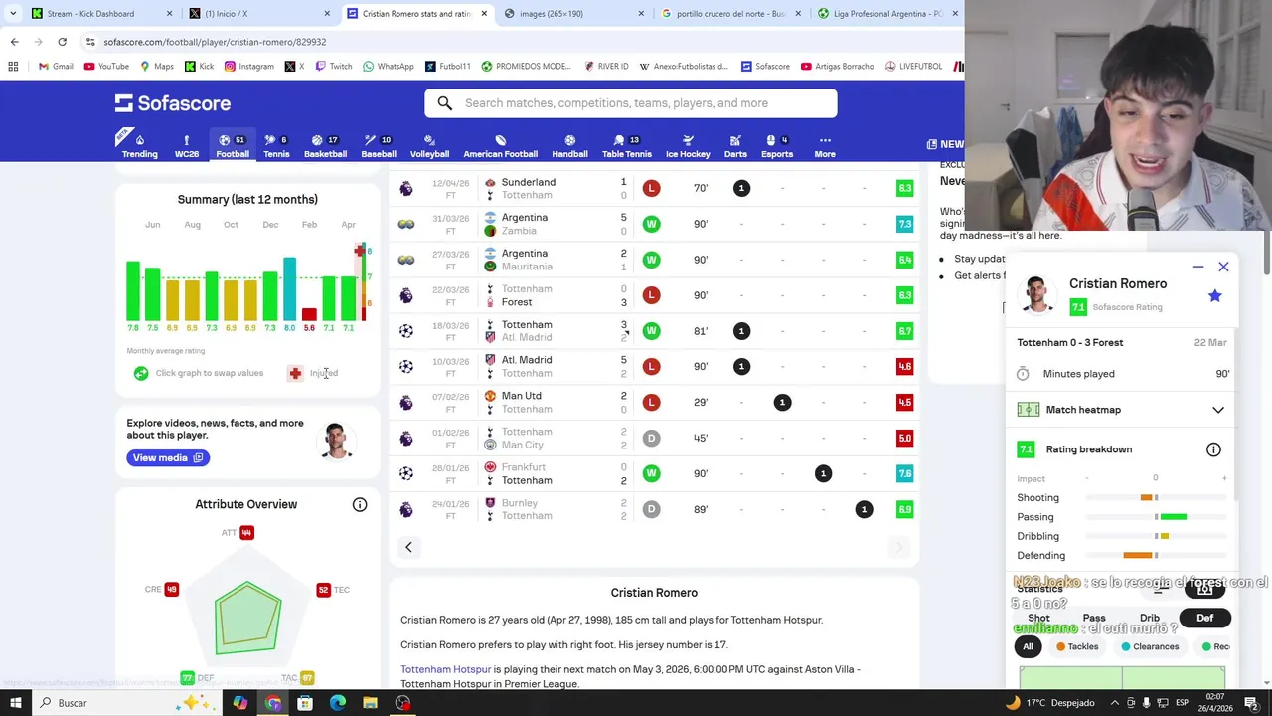Select the Def statistics tab
Screen dimensions: 1272x716
[1204, 618]
